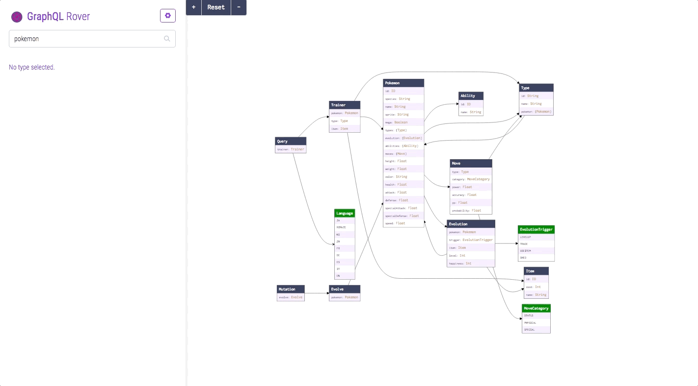Click the trainer: Trainer field in Query
Image resolution: width=698 pixels, height=386 pixels.
click(290, 149)
